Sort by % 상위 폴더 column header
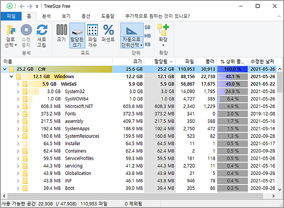284x208 pixels. click(232, 62)
